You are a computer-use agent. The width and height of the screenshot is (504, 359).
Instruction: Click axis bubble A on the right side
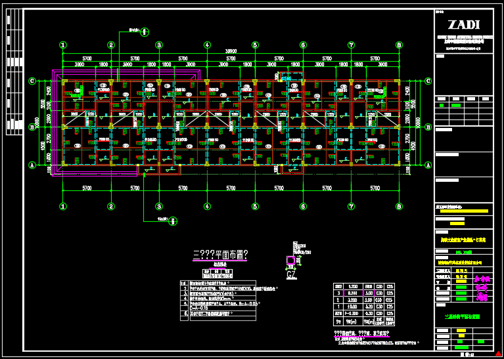click(x=428, y=165)
